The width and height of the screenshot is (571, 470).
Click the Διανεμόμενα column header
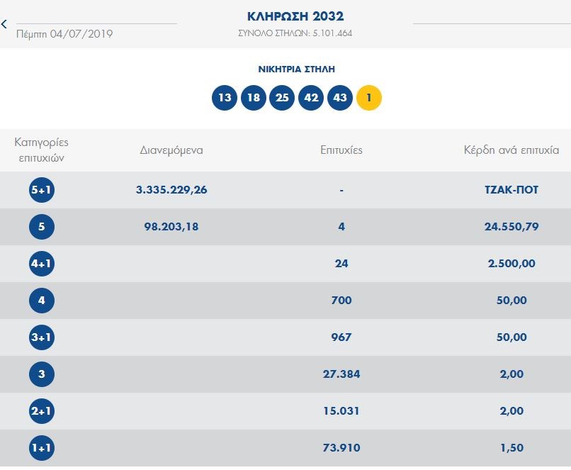tap(171, 150)
